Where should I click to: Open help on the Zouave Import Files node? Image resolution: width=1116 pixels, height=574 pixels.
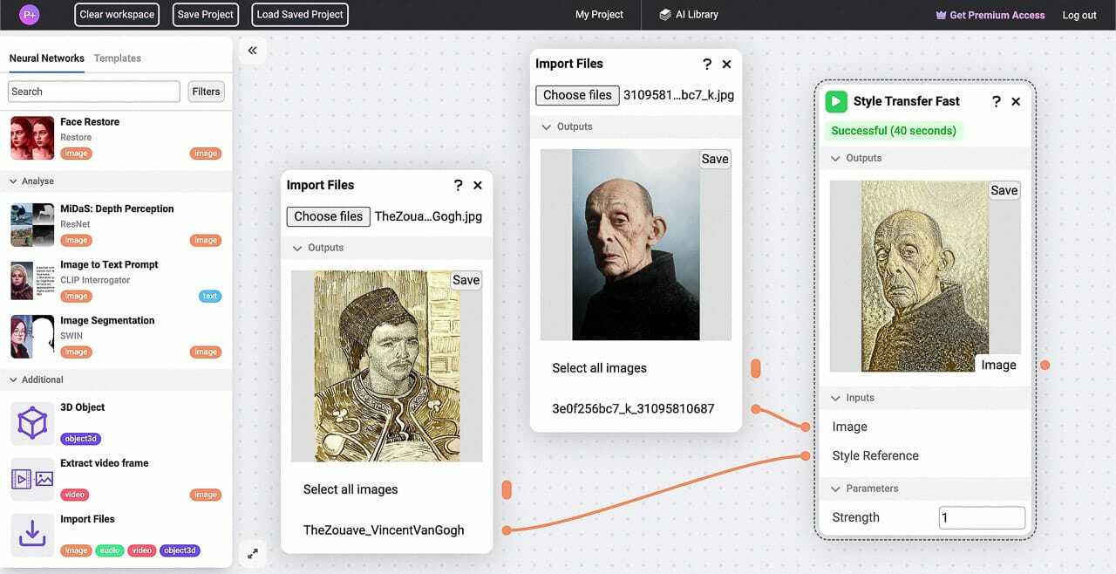tap(458, 185)
